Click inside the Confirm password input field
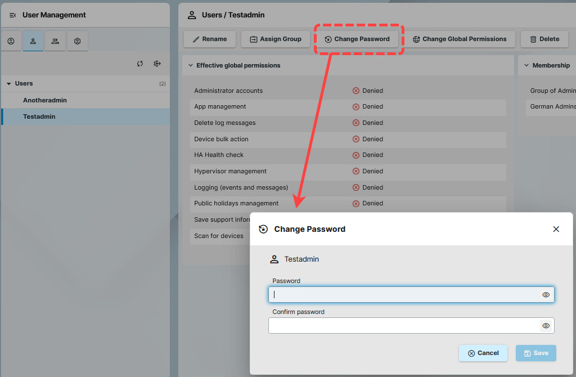The height and width of the screenshot is (377, 576). (x=394, y=325)
